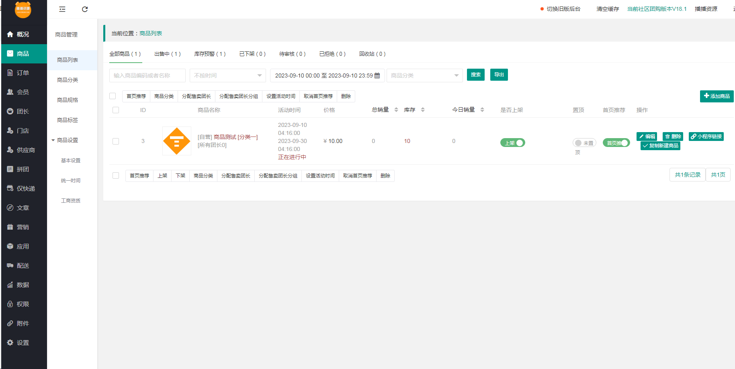Open 团长 section in sidebar
Image resolution: width=735 pixels, height=369 pixels.
coord(24,112)
